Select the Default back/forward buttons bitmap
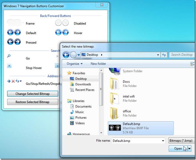The width and height of the screenshot is (196, 160). [x=14, y=32]
